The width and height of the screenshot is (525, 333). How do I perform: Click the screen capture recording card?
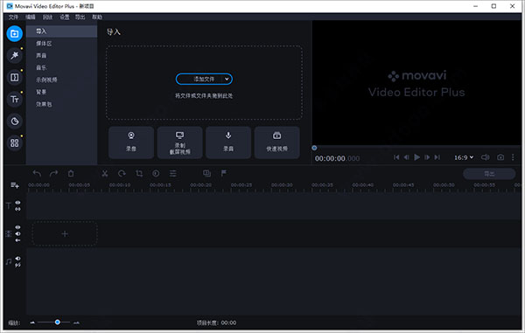coord(179,142)
